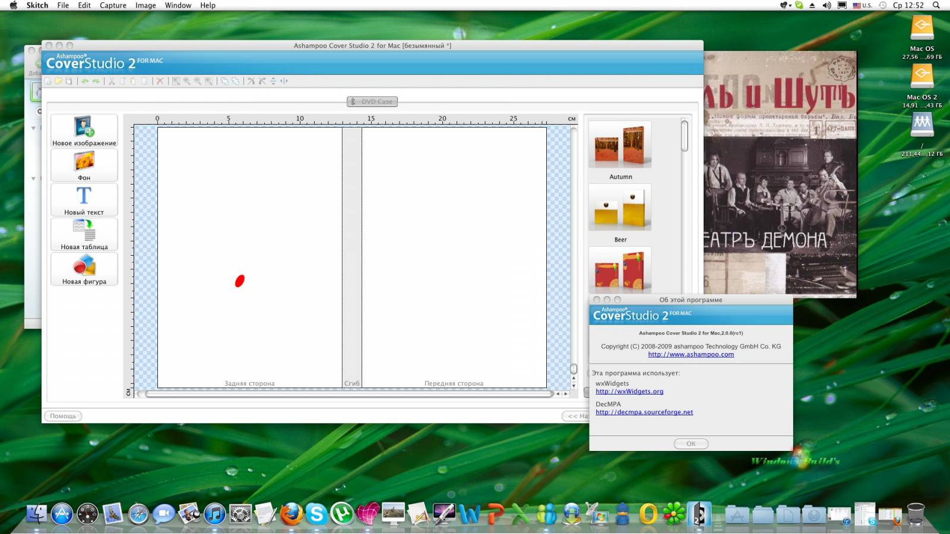
Task: Click the red X delete toolbar icon
Action: point(160,81)
